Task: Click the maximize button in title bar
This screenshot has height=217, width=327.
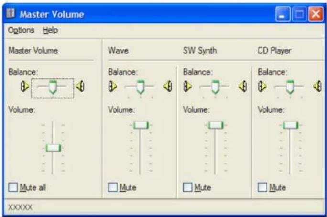Action: [299, 14]
